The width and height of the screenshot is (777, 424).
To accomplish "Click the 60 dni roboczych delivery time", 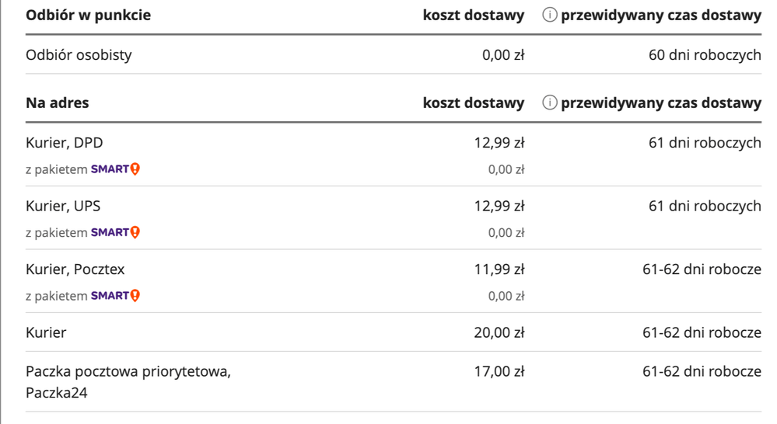I will pyautogui.click(x=705, y=55).
